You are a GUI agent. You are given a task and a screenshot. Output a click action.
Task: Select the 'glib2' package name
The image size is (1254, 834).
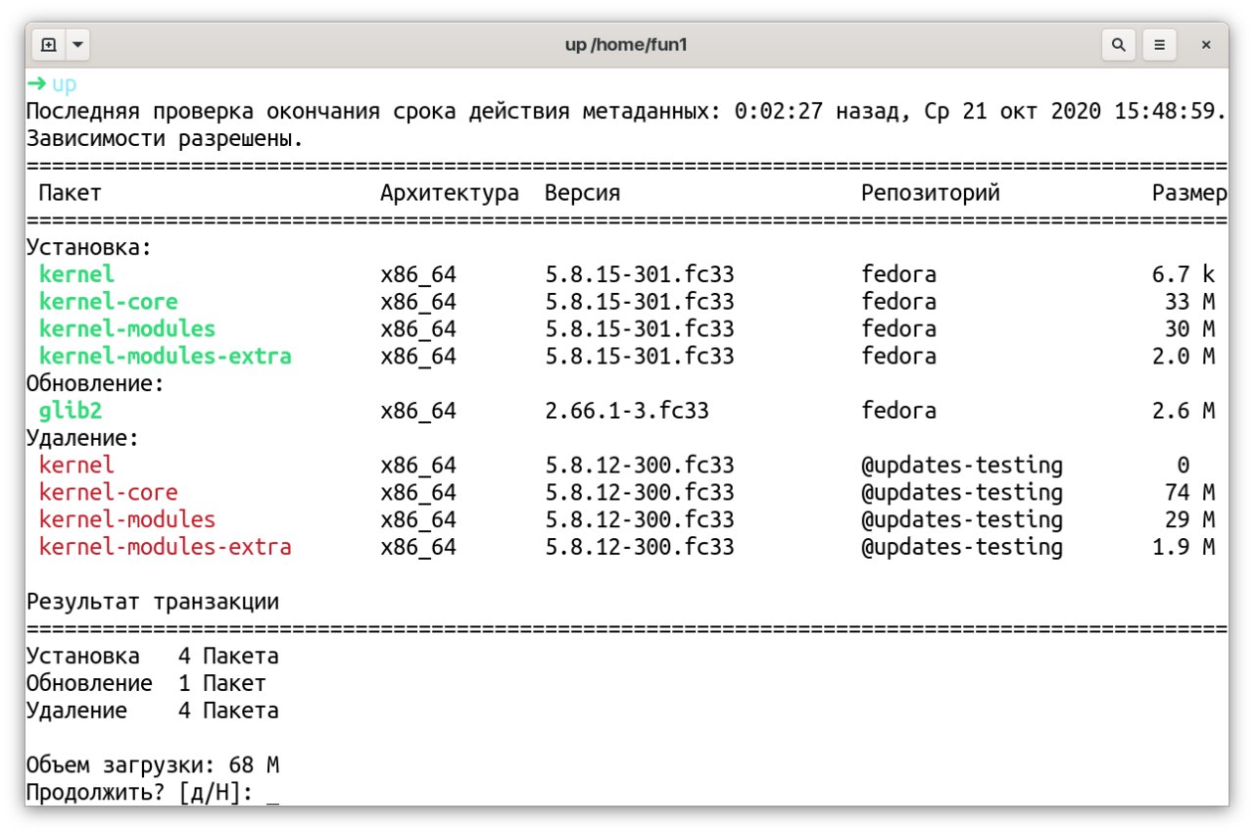tap(71, 411)
